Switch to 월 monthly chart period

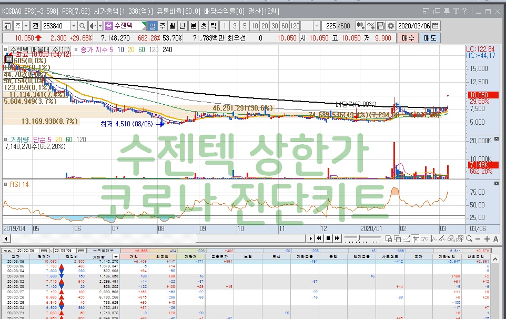[x=173, y=26]
